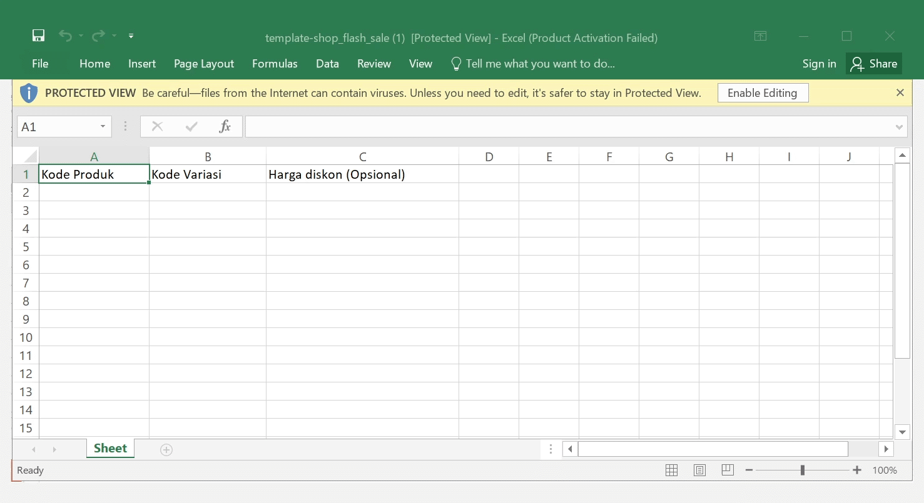This screenshot has height=503, width=924.
Task: Expand the Name Box dropdown arrow
Action: tap(103, 127)
